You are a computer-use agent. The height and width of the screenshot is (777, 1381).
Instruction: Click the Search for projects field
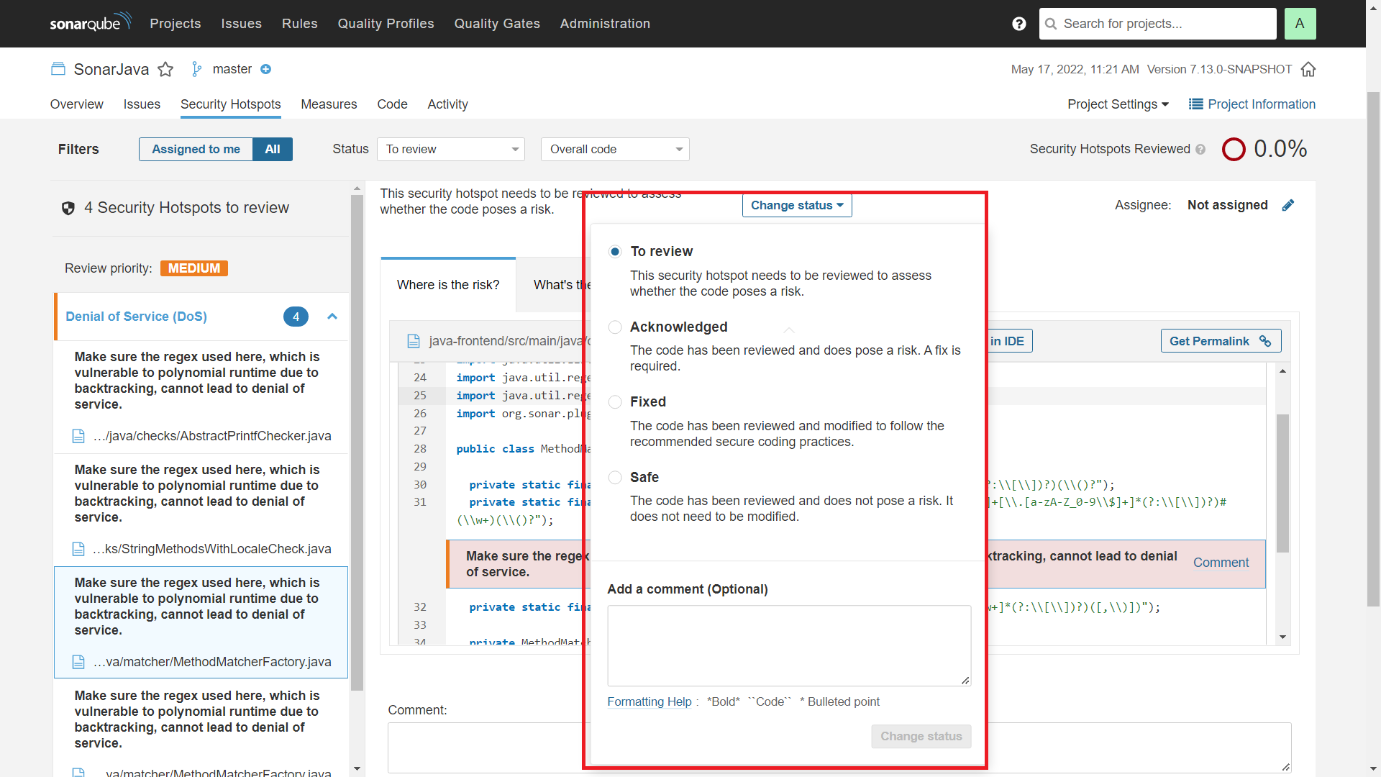tap(1158, 24)
